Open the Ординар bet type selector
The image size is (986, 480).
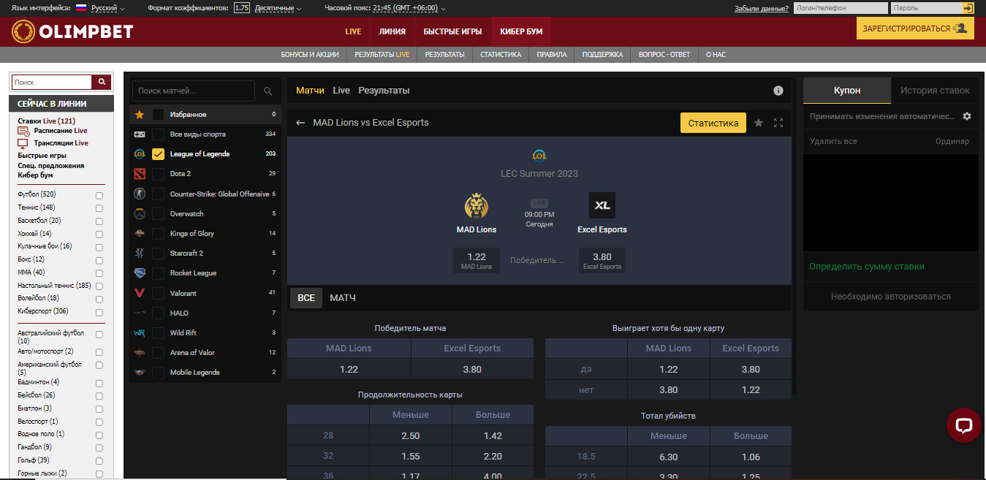pyautogui.click(x=952, y=141)
